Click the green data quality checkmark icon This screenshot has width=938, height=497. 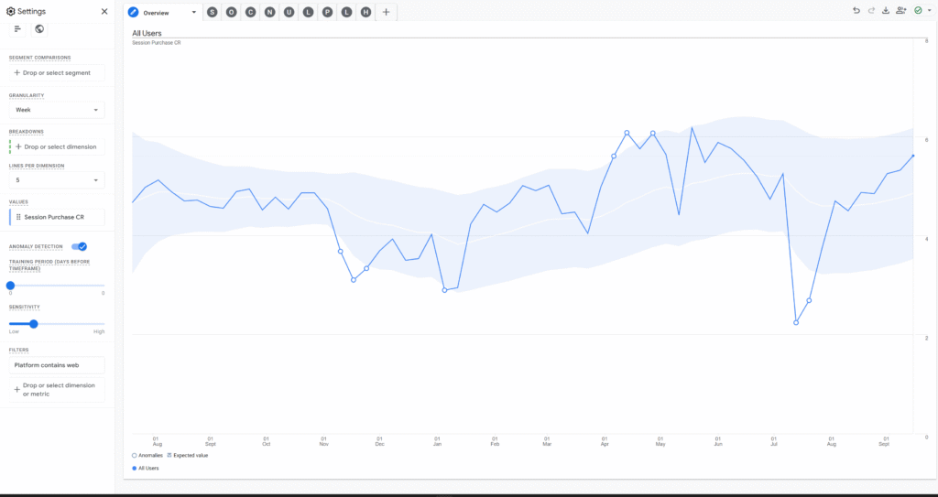point(919,11)
